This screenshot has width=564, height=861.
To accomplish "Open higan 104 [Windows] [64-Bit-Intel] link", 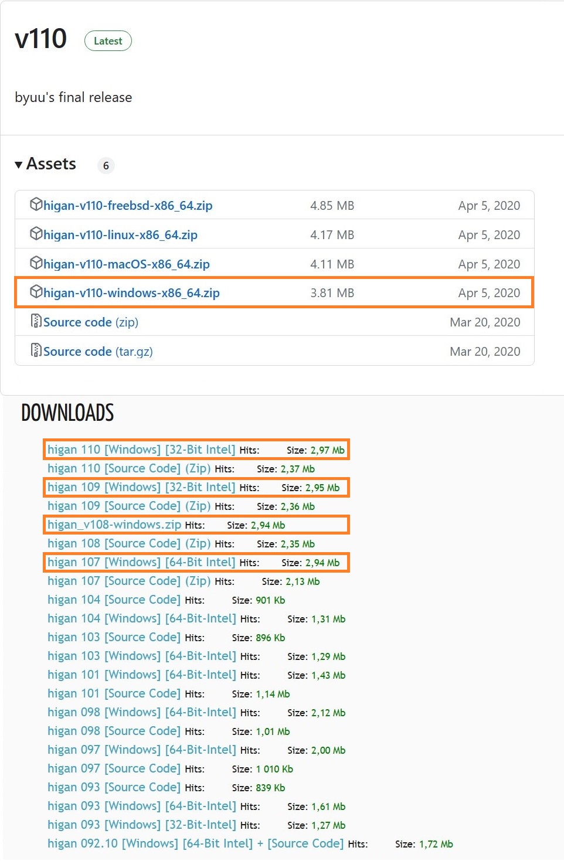I will point(142,618).
